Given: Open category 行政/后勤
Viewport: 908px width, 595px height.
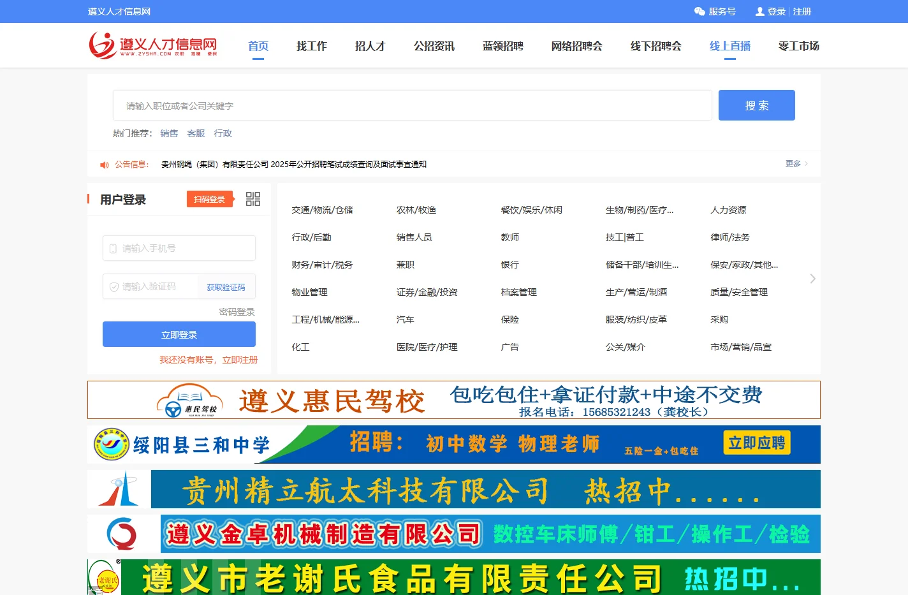Looking at the screenshot, I should click(x=311, y=237).
